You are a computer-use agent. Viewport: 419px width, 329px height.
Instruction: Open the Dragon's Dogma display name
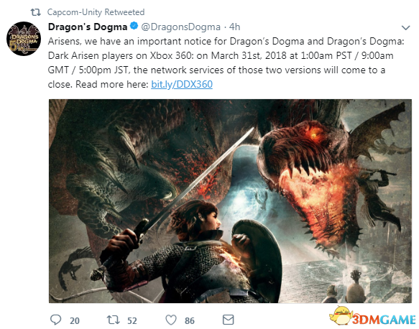coord(88,27)
